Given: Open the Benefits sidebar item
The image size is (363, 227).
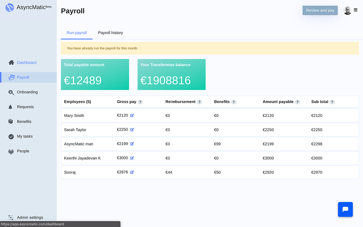Looking at the screenshot, I should (x=24, y=121).
